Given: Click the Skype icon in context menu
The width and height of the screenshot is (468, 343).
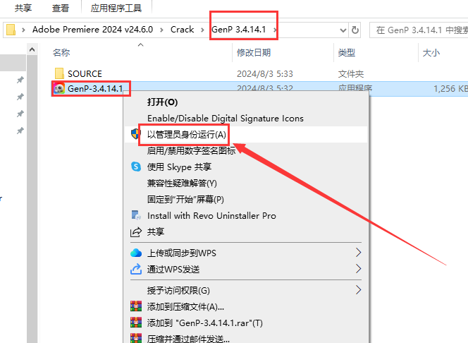Looking at the screenshot, I should [136, 167].
